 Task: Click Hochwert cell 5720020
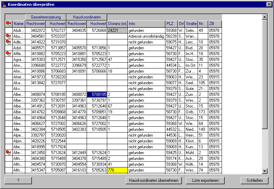click(56, 135)
